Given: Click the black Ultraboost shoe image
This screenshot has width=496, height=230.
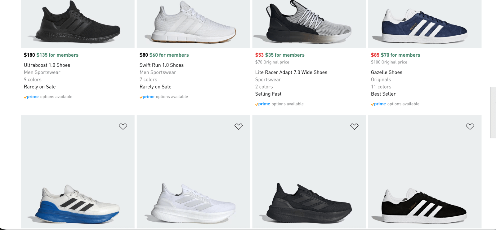Looking at the screenshot, I should [x=78, y=23].
